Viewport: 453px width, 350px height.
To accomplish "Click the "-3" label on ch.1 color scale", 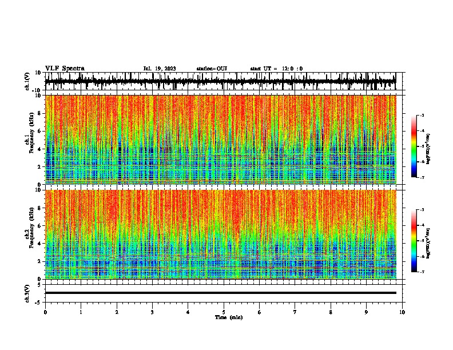I will [422, 115].
